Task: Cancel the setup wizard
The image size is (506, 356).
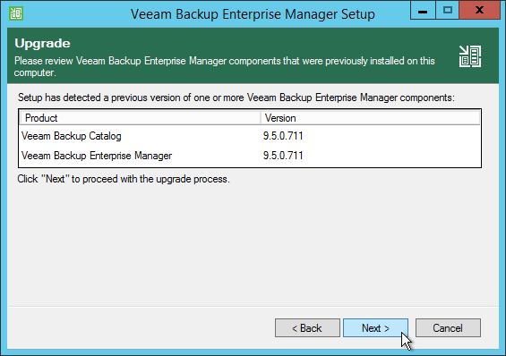Action: pos(448,328)
